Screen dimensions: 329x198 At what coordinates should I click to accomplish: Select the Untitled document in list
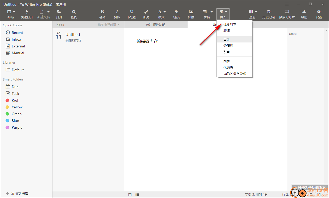click(x=88, y=37)
